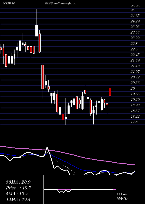This screenshot has width=145, height=204.
Task: Select the 24.29 price axis label
Action: pyautogui.click(x=135, y=21)
